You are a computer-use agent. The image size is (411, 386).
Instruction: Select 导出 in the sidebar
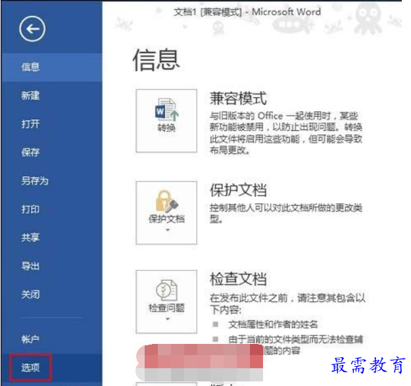tap(52, 266)
